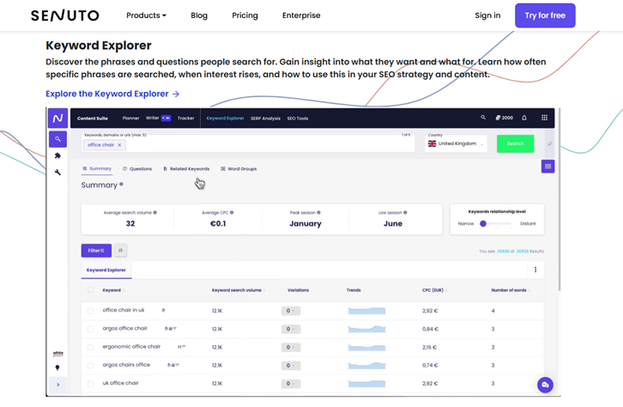
Task: Select the Keyword Explorer table tab
Action: click(106, 270)
